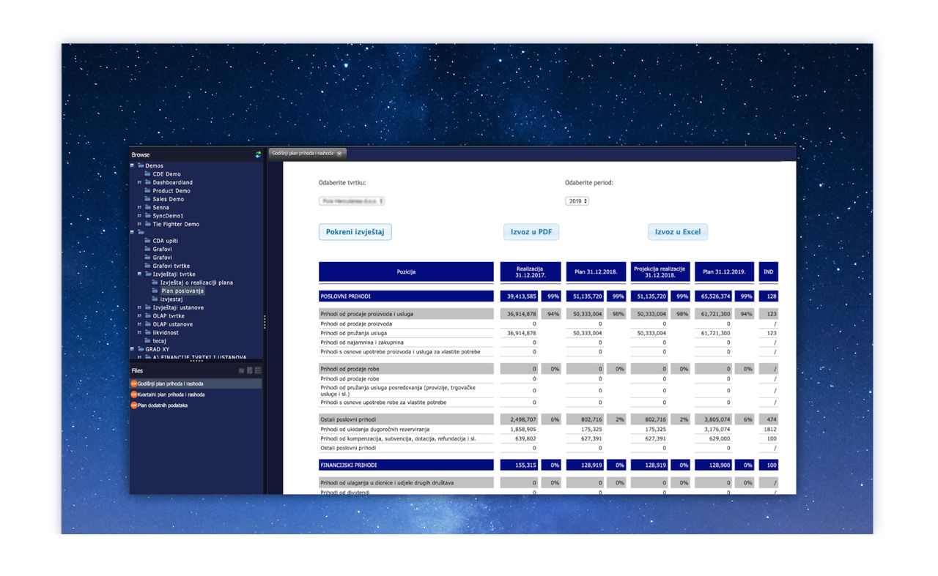Click the Realizacija 31.12.2017. column header
This screenshot has height=576, width=938.
[531, 272]
